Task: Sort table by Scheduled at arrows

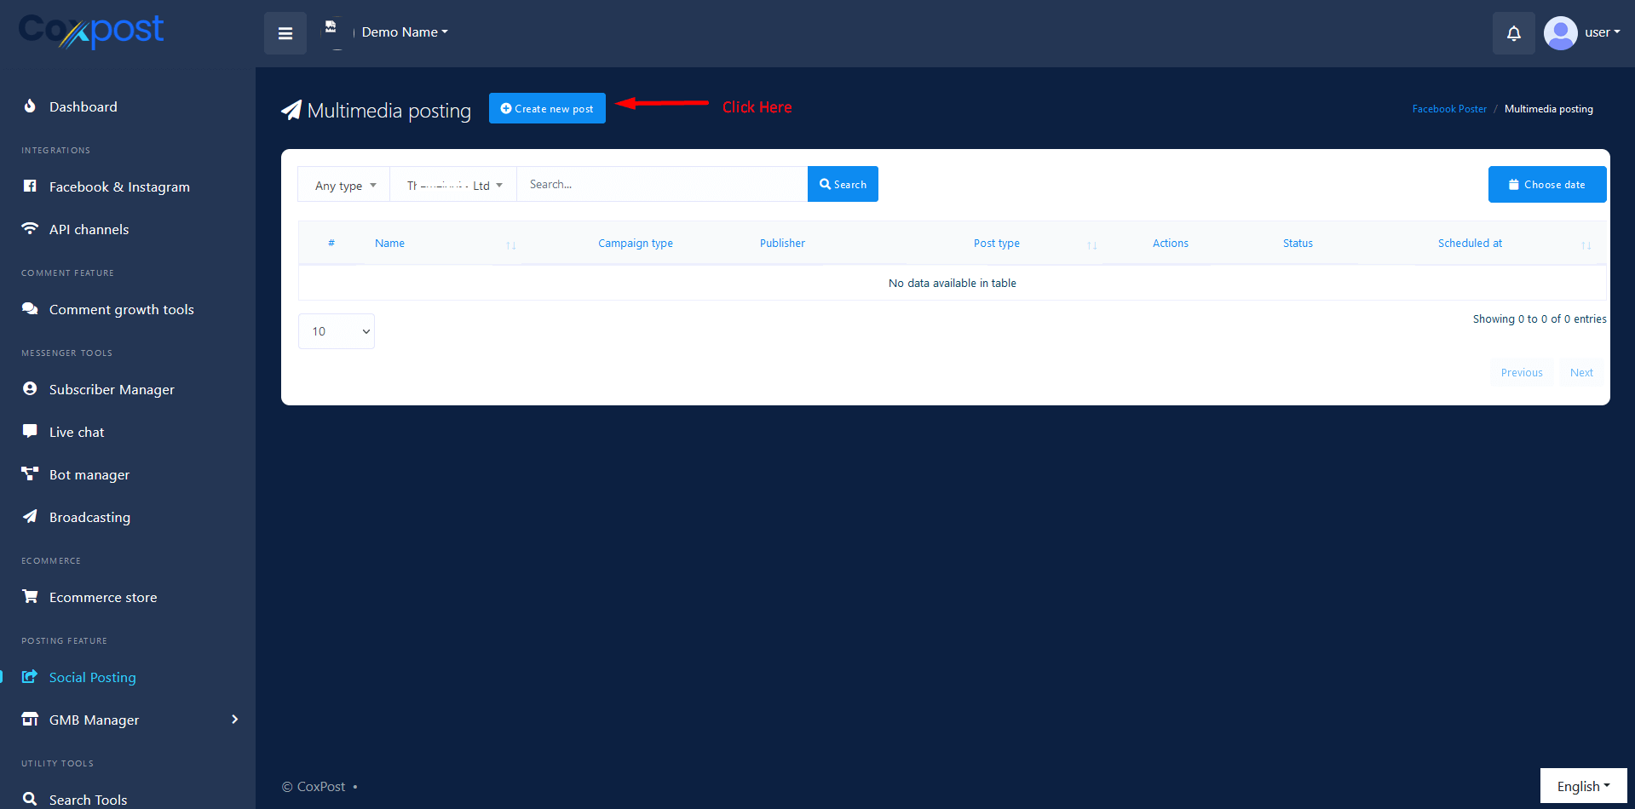Action: 1586,245
